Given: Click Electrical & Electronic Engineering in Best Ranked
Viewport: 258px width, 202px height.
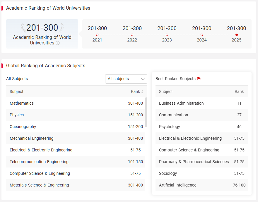Looking at the screenshot, I should pos(202,138).
